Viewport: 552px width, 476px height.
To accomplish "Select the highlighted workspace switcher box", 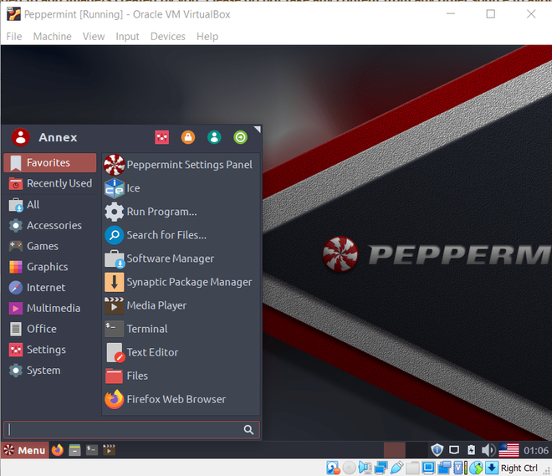I will pyautogui.click(x=394, y=450).
